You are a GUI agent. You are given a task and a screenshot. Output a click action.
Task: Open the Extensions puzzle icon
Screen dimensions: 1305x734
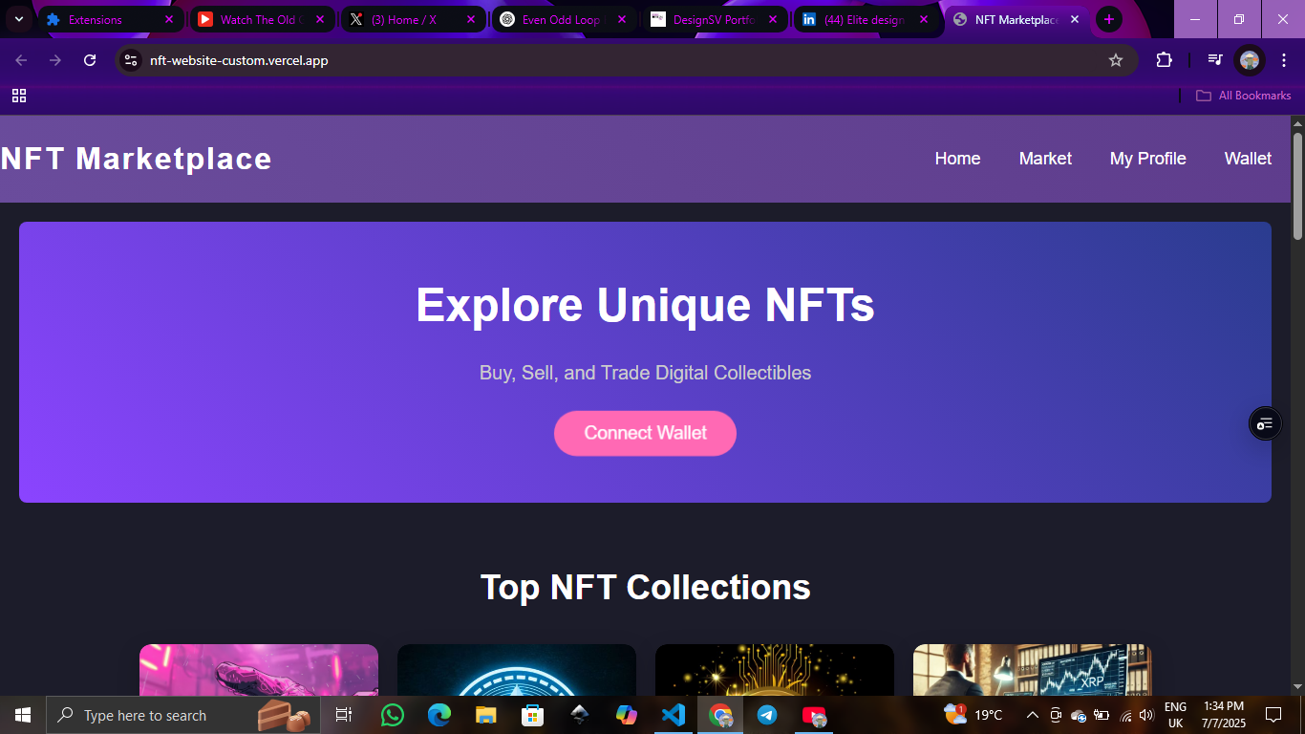pyautogui.click(x=1164, y=60)
